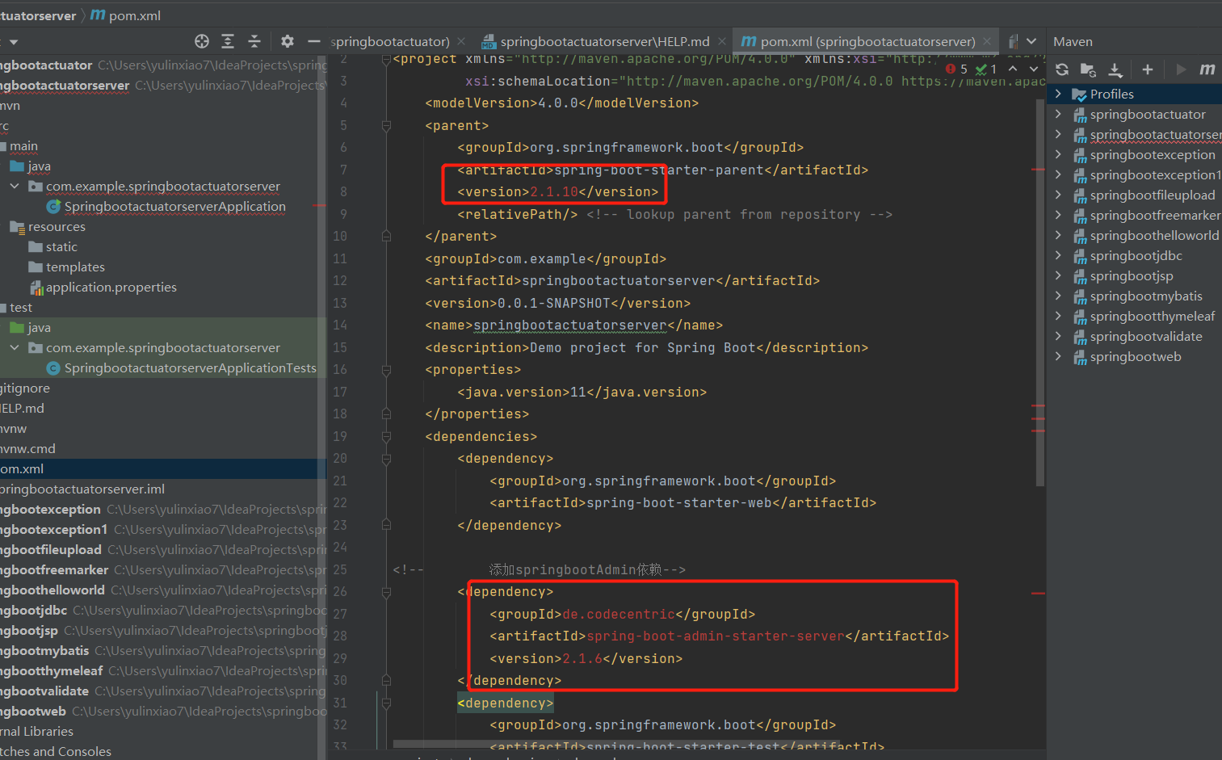Screen dimensions: 1222x760
Task: Click Expand All in project toolbar
Action: (228, 41)
